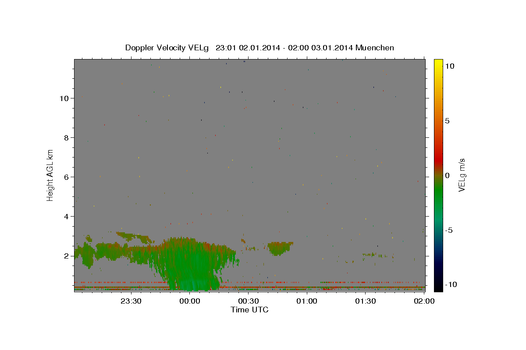Click the 02:00 time tick label
The image size is (526, 350).
coord(424,301)
